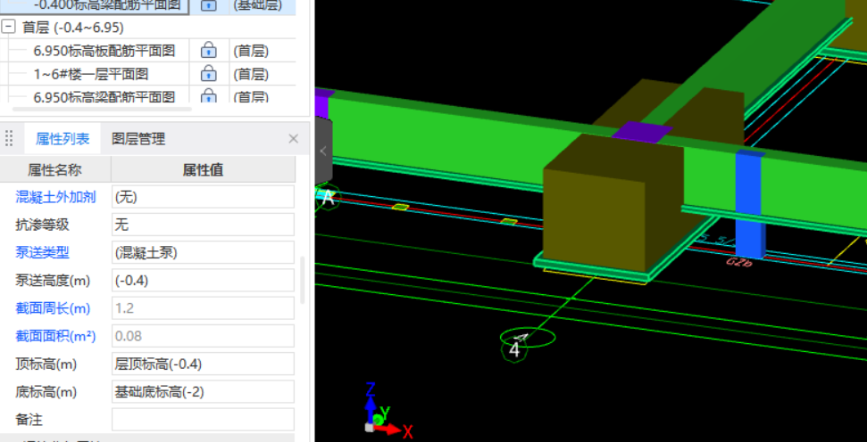Edit 泵送类型 value (混凝土泵)
The width and height of the screenshot is (867, 442).
[203, 253]
